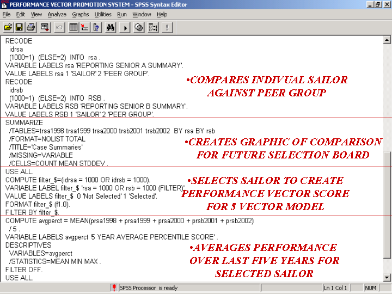Click the scrollbar down arrow
The image size is (392, 294).
387,277
